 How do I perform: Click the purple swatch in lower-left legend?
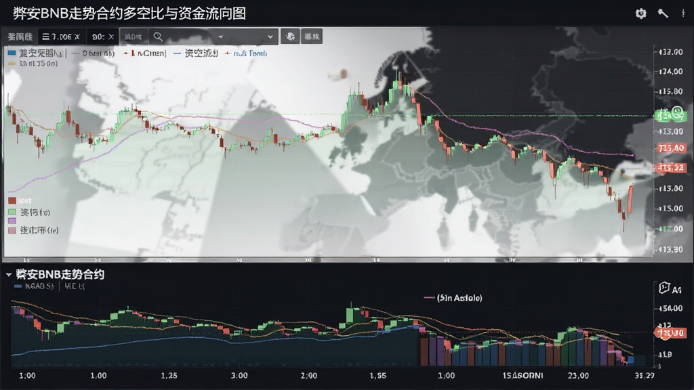[12, 221]
